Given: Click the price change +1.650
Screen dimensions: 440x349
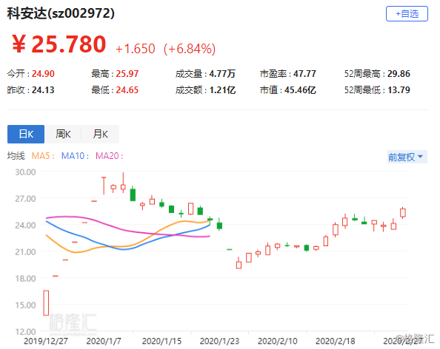Looking at the screenshot, I should (136, 49).
